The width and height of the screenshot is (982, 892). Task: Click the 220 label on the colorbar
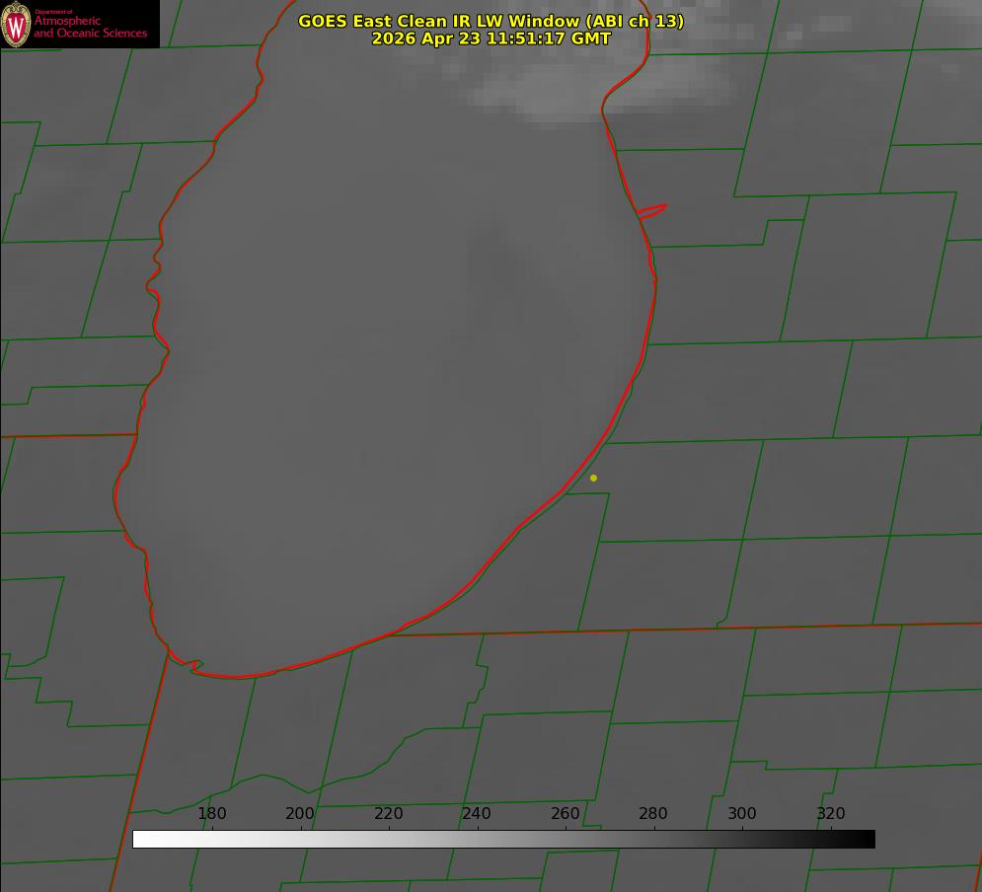click(388, 813)
